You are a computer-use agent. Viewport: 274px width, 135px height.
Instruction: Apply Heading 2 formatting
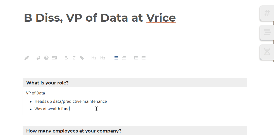point(103,58)
